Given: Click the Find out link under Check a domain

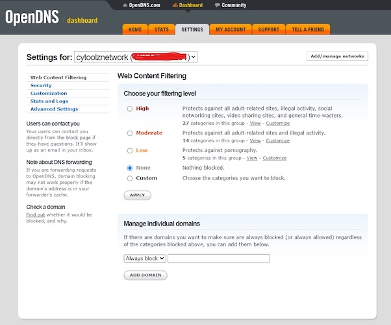Looking at the screenshot, I should 36,214.
